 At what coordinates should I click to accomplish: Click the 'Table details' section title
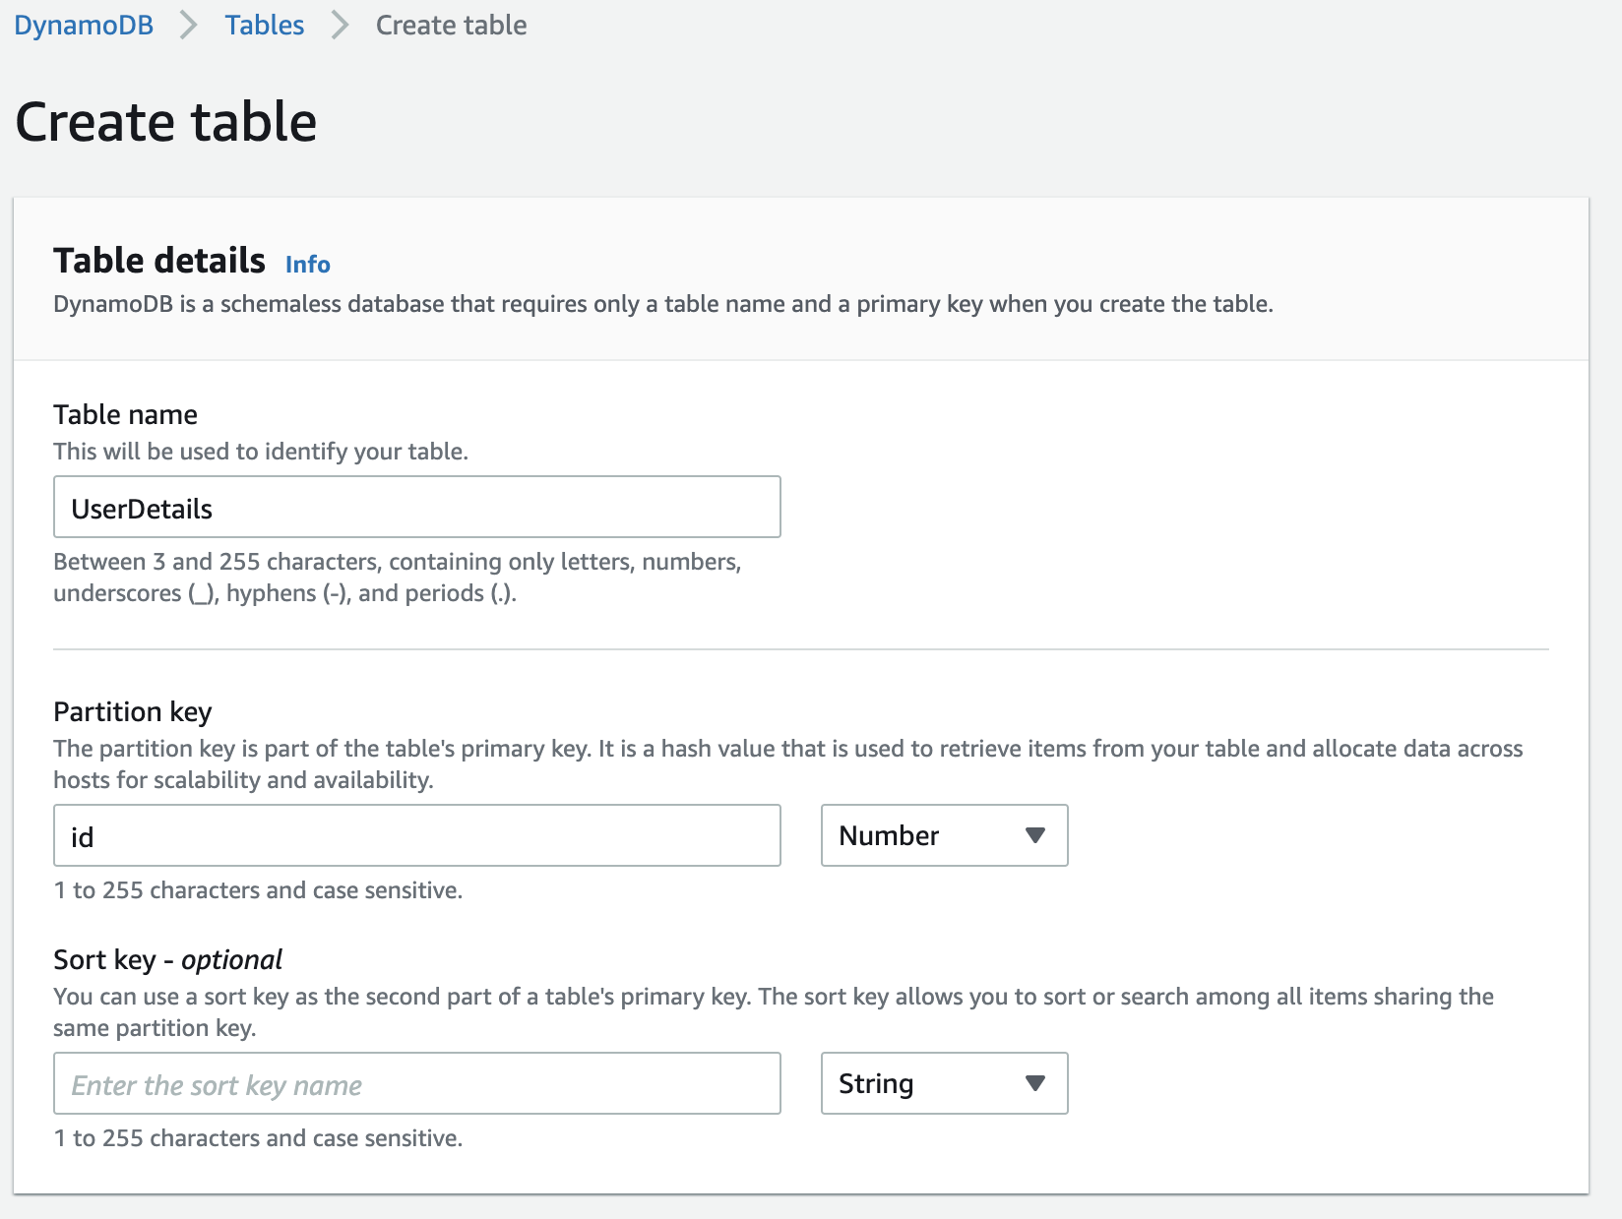[x=159, y=261]
